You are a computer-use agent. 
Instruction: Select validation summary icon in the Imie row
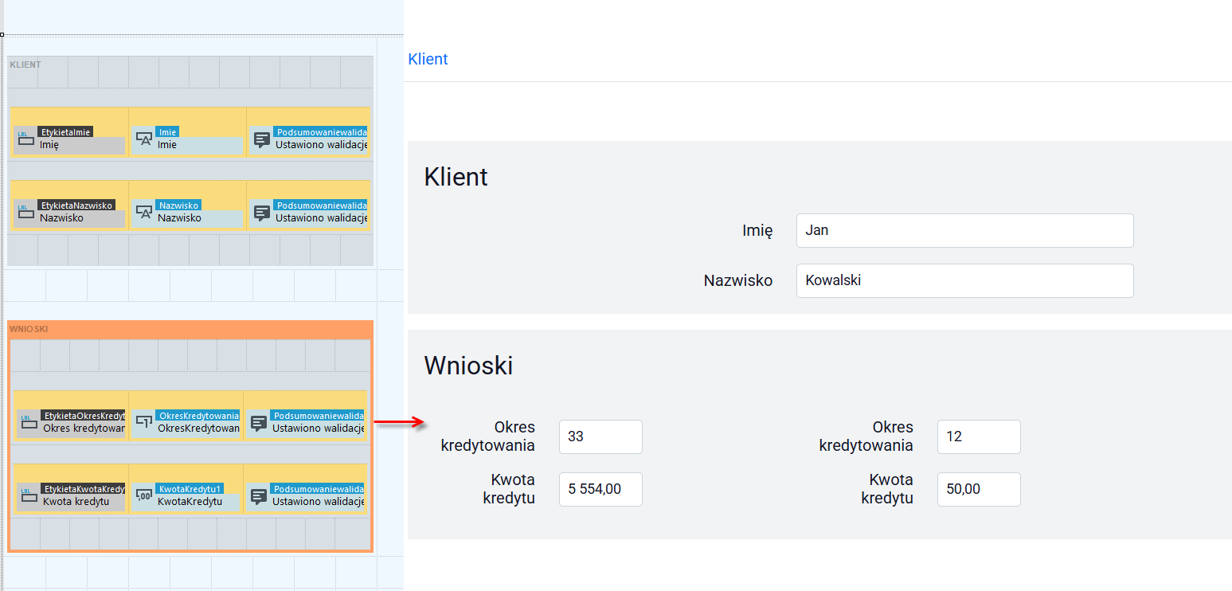tap(262, 139)
